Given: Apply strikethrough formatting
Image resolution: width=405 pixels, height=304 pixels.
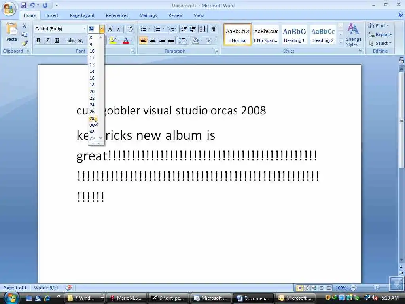Looking at the screenshot, I should (x=71, y=41).
